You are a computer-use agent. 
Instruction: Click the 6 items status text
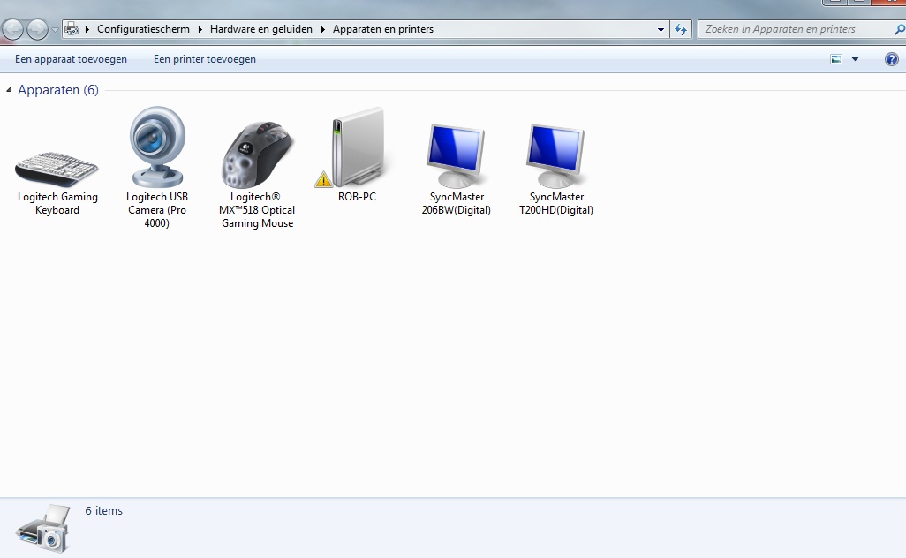pos(104,510)
